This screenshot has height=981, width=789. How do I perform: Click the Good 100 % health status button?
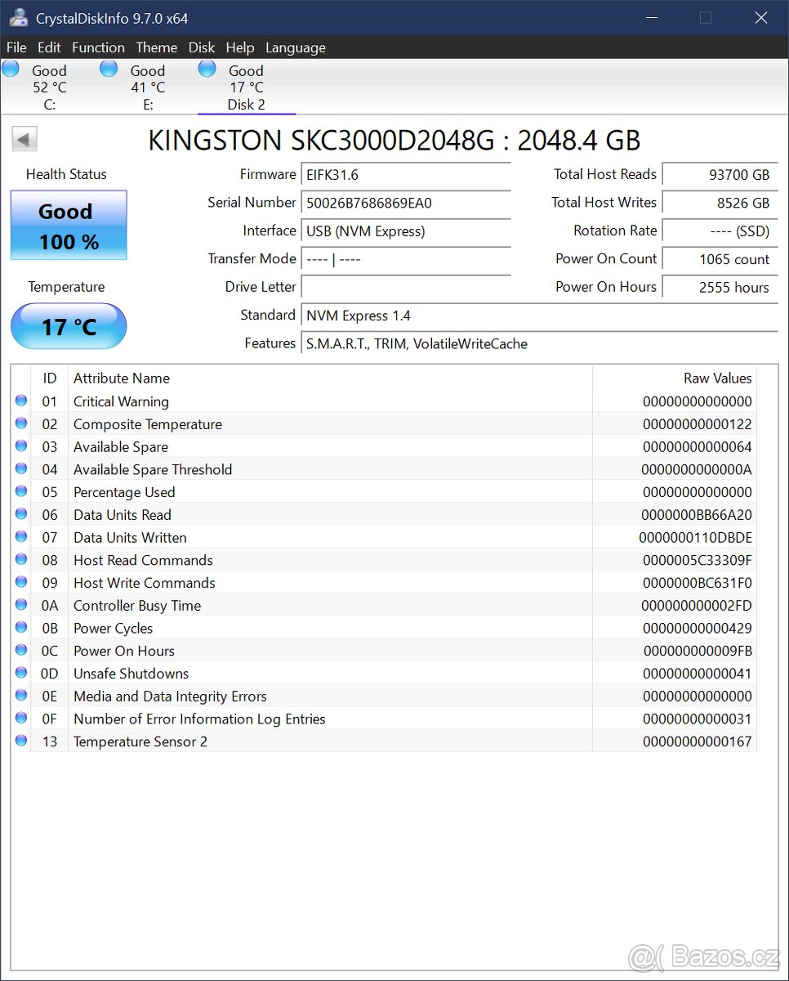click(x=69, y=226)
